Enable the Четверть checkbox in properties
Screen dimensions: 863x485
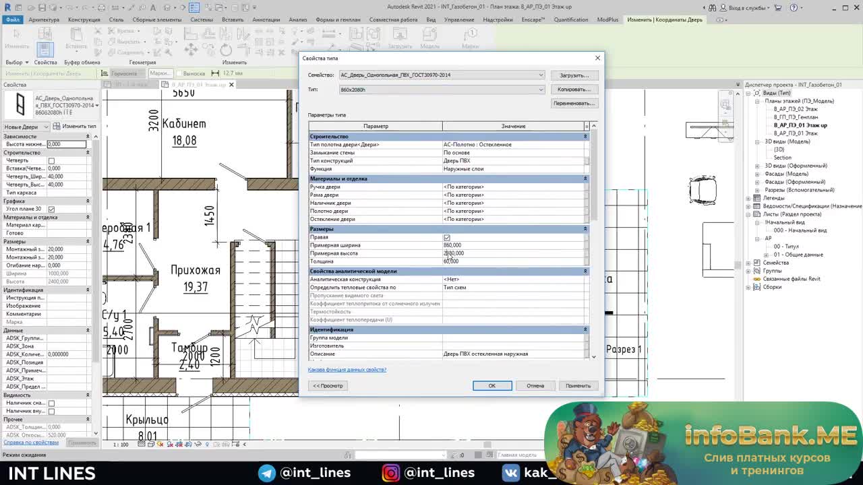tap(51, 160)
